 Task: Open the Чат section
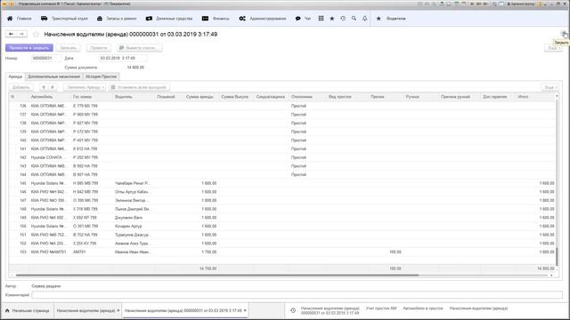coord(303,18)
